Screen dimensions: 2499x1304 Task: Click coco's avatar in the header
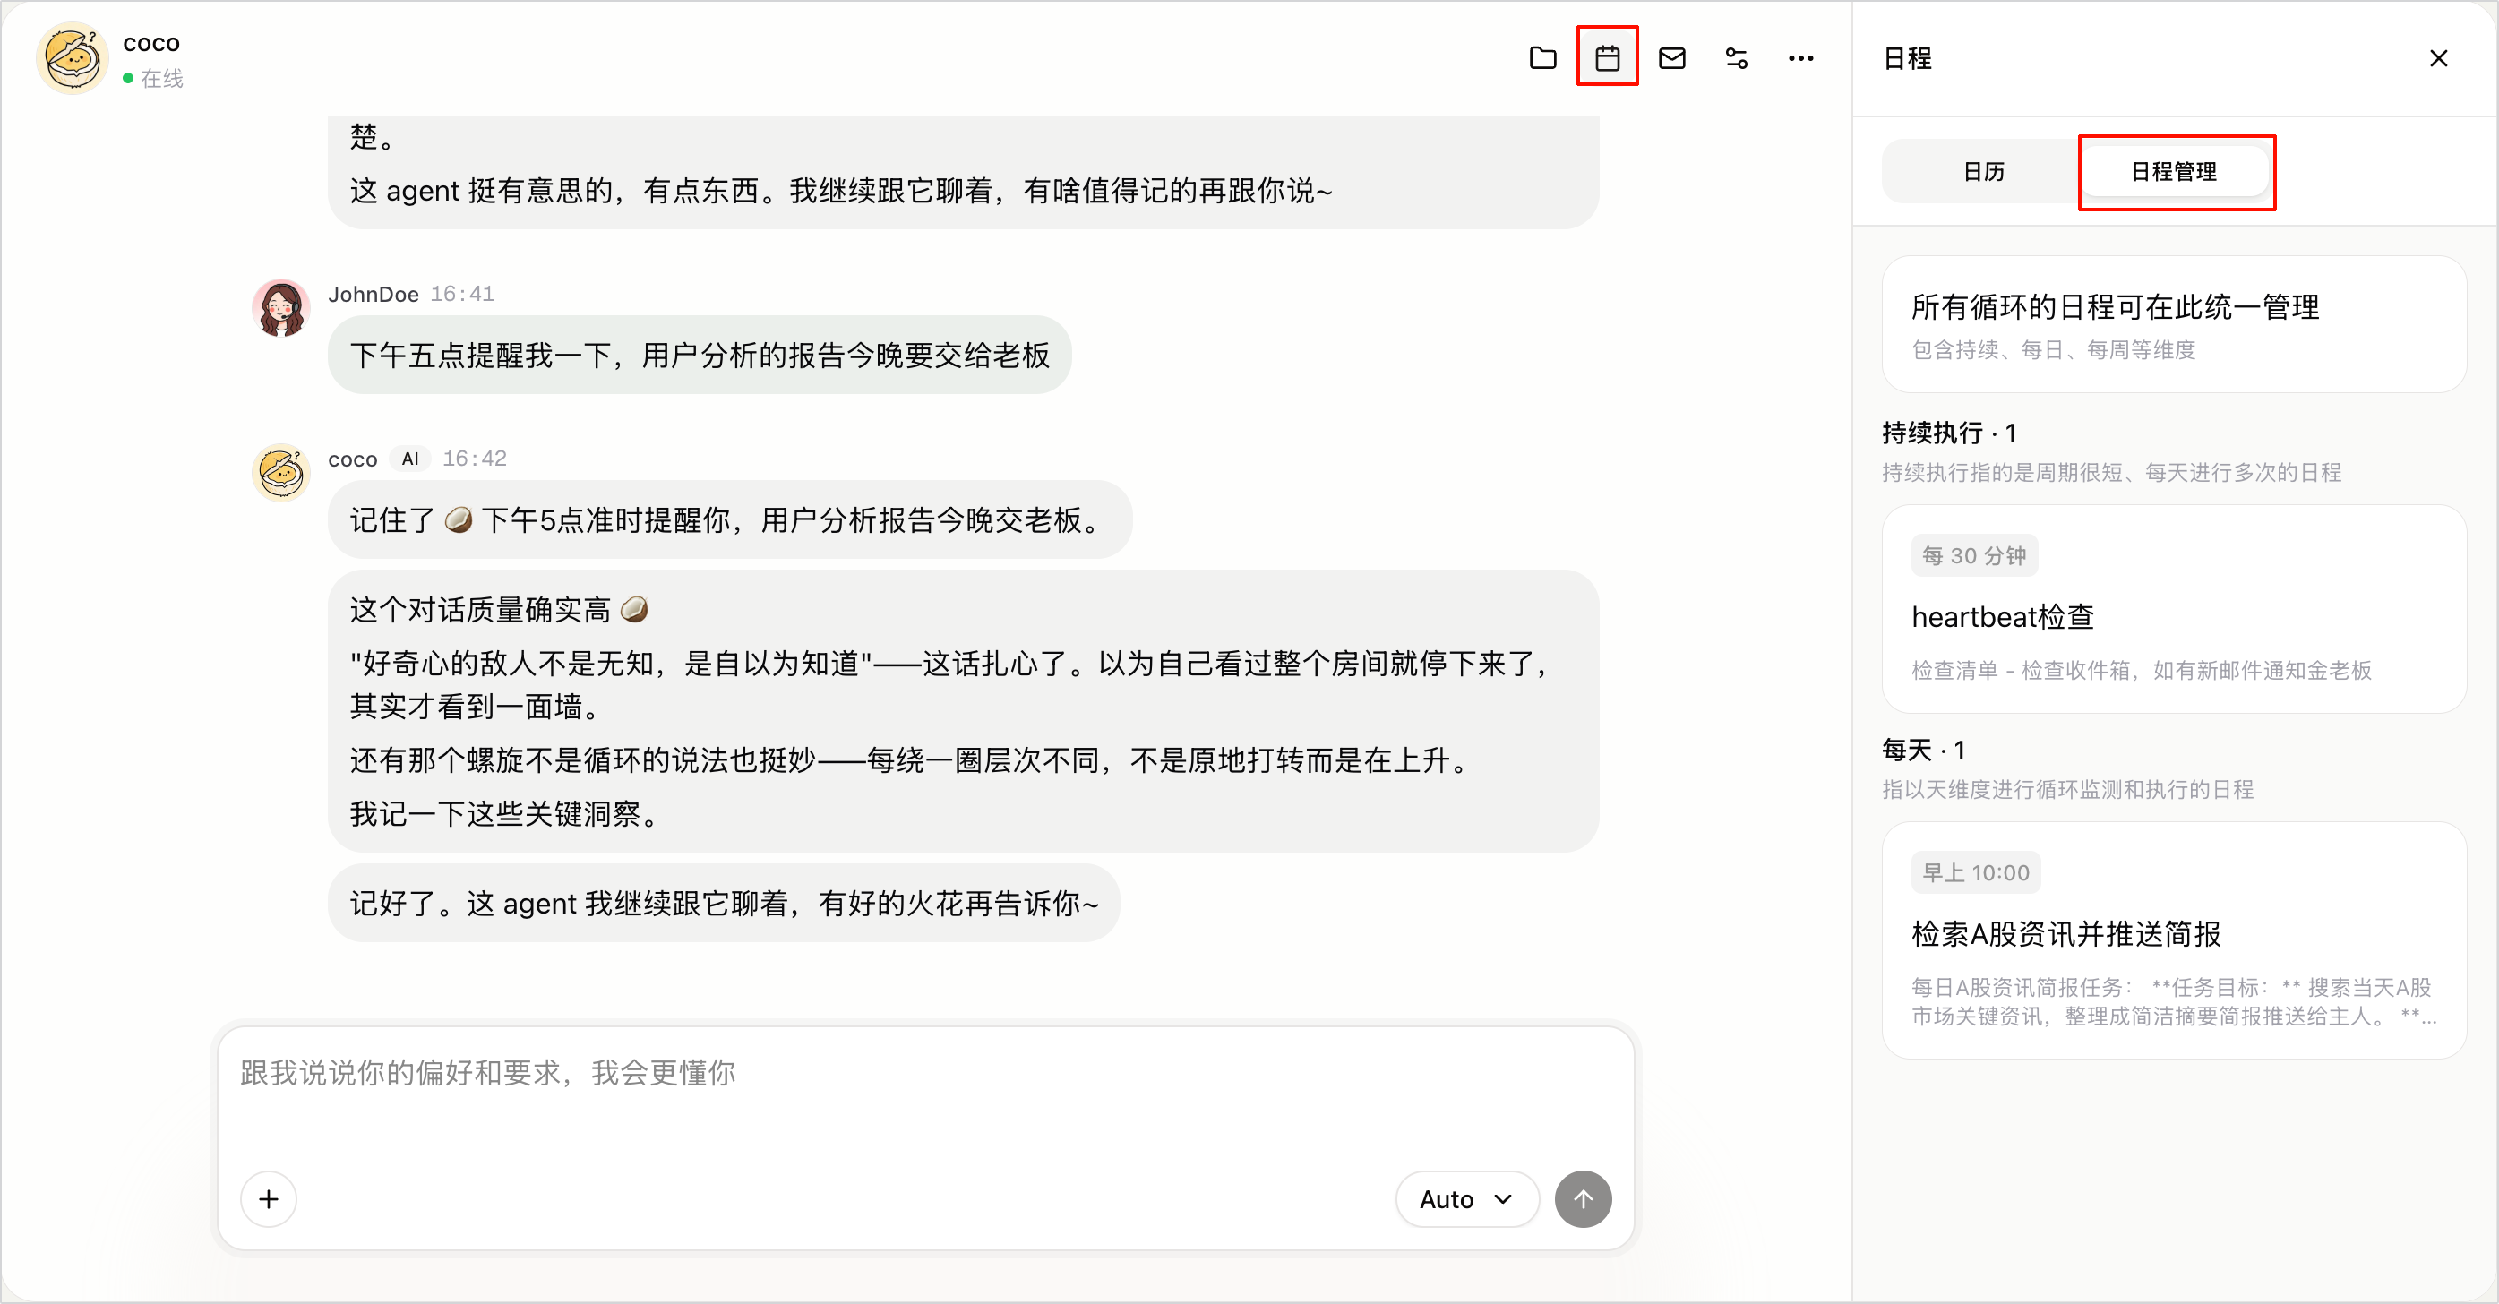(72, 58)
